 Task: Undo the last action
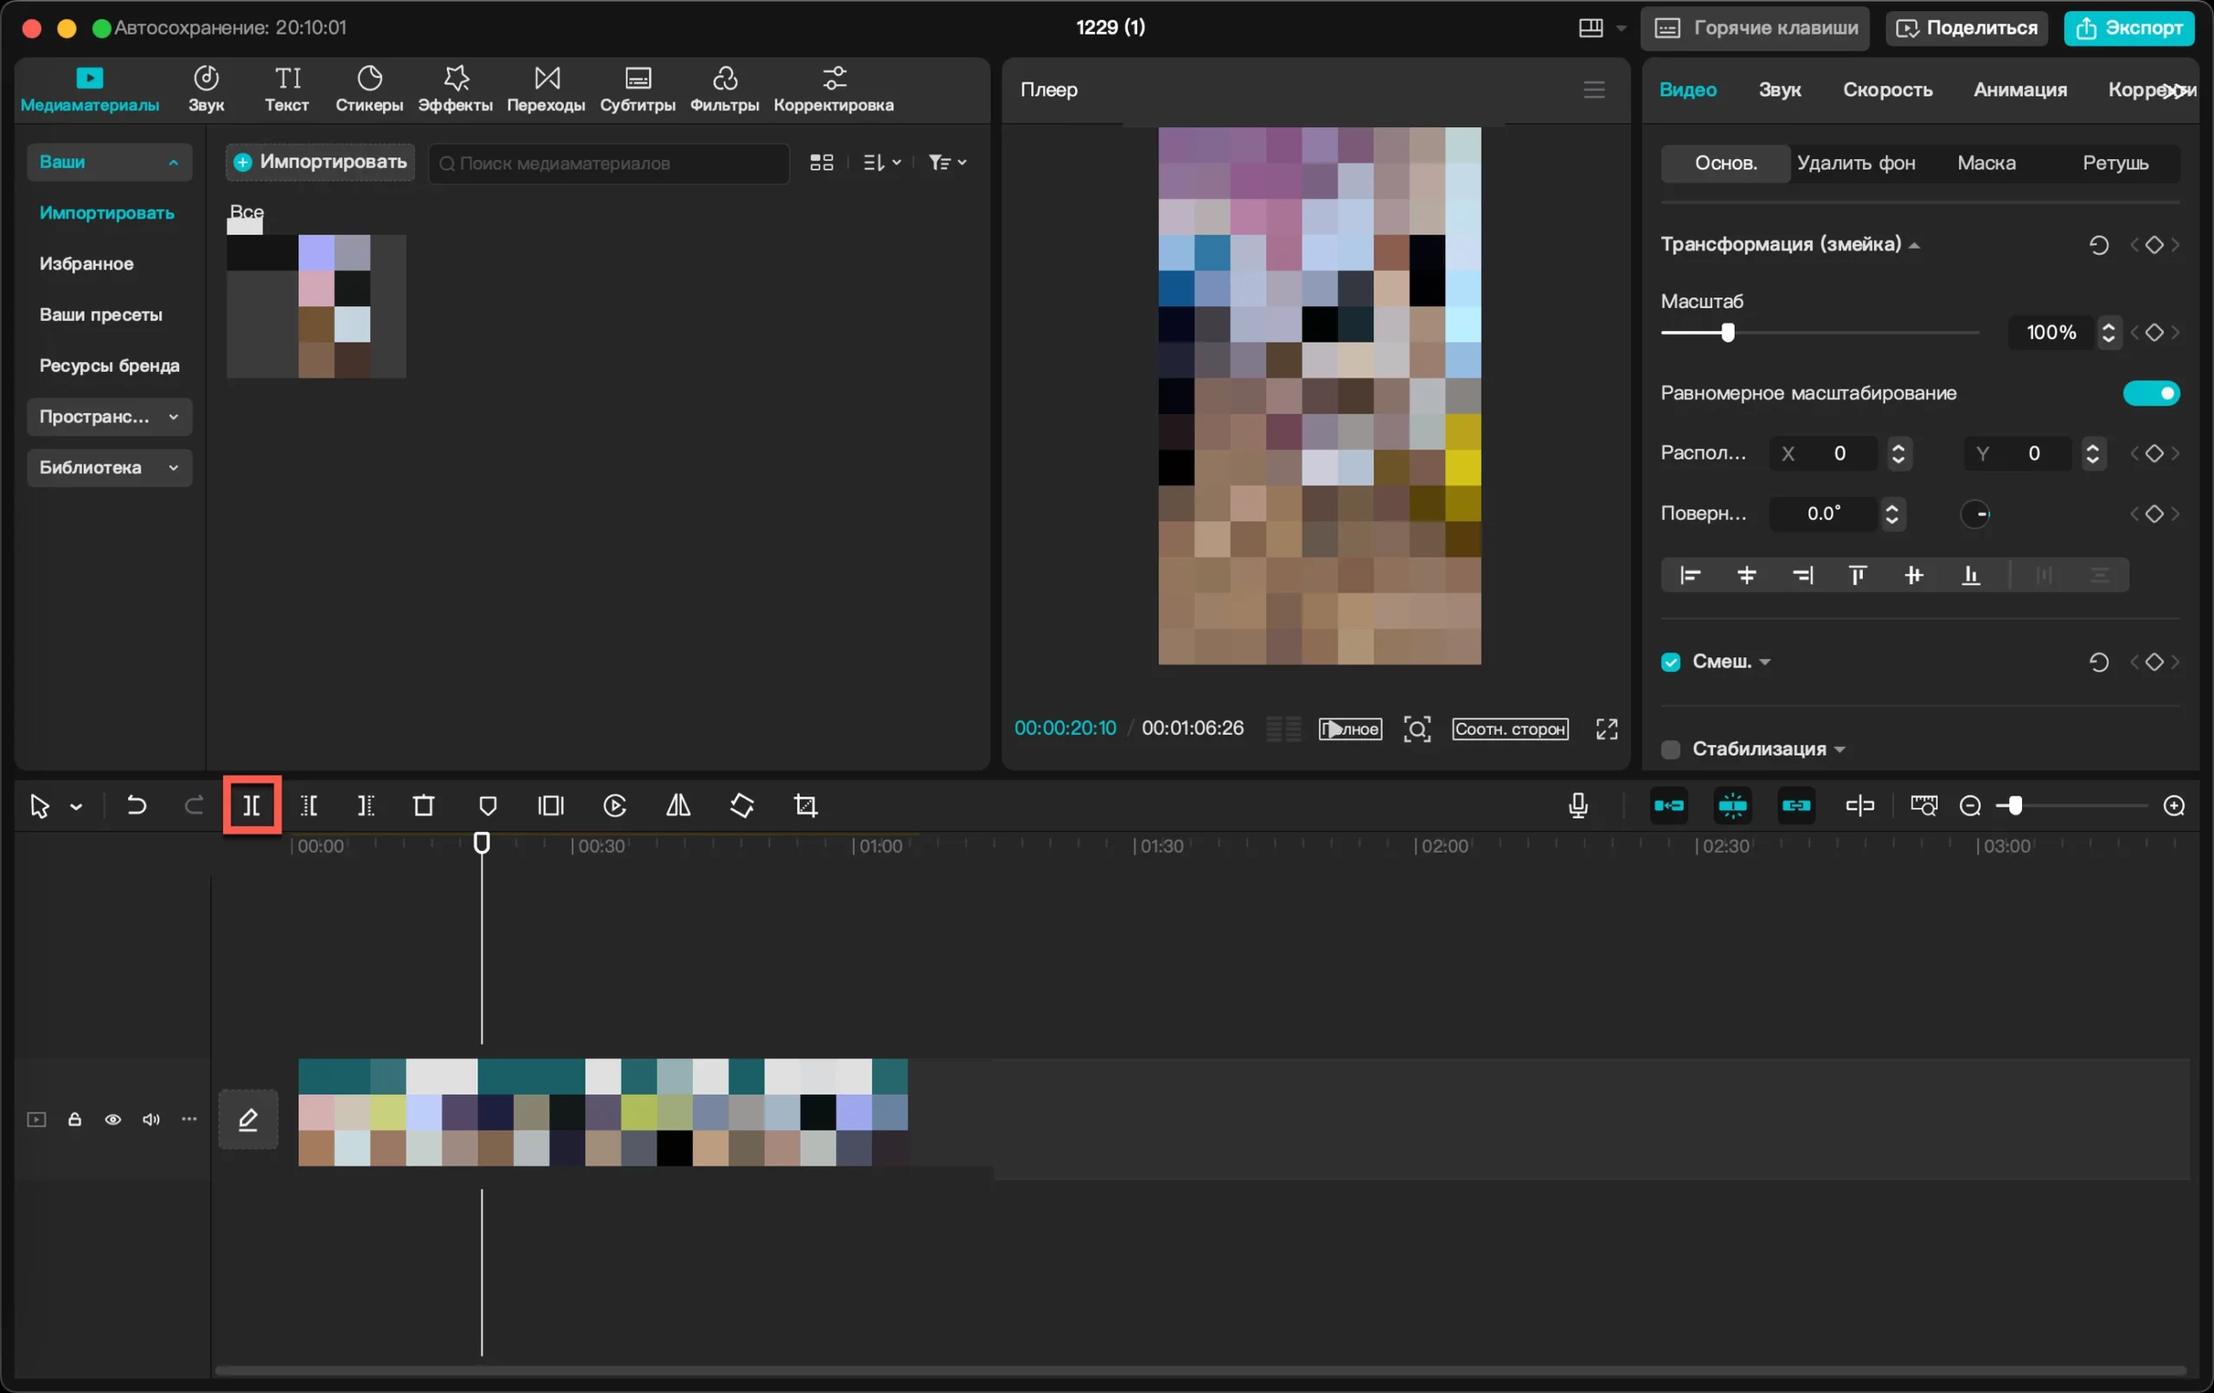tap(136, 806)
